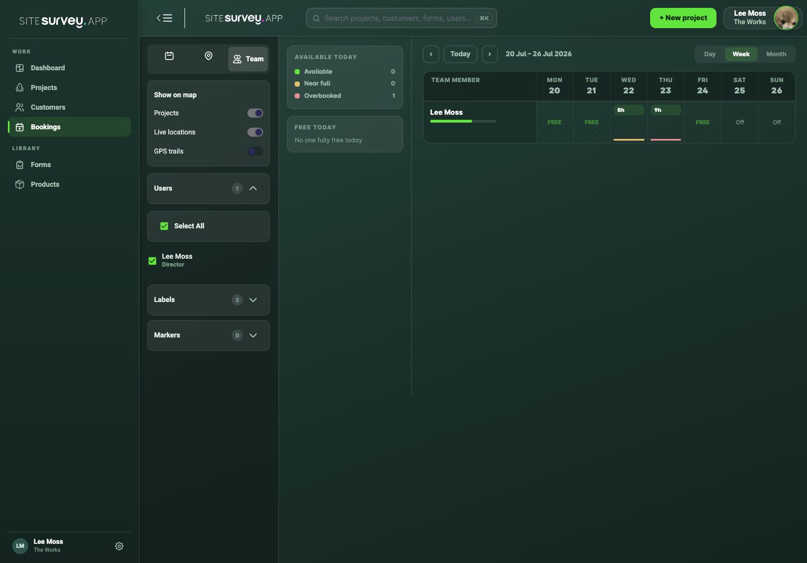Click the Bookings calendar icon
Image resolution: width=807 pixels, height=563 pixels.
click(x=20, y=127)
